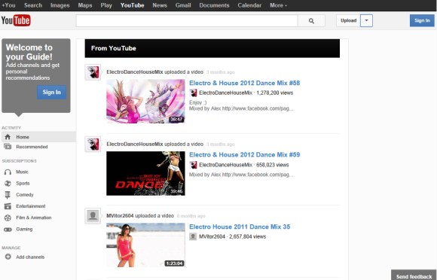
Task: Click the Film & Animation reel icon
Action: tap(8, 218)
